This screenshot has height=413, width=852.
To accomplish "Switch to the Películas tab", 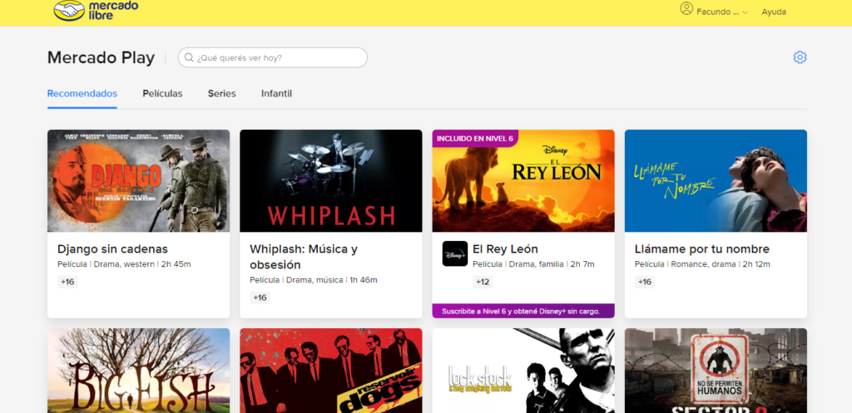I will coord(162,94).
